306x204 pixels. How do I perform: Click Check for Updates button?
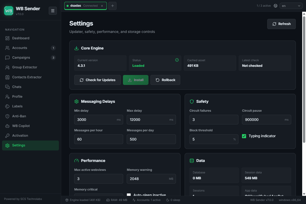(97, 80)
